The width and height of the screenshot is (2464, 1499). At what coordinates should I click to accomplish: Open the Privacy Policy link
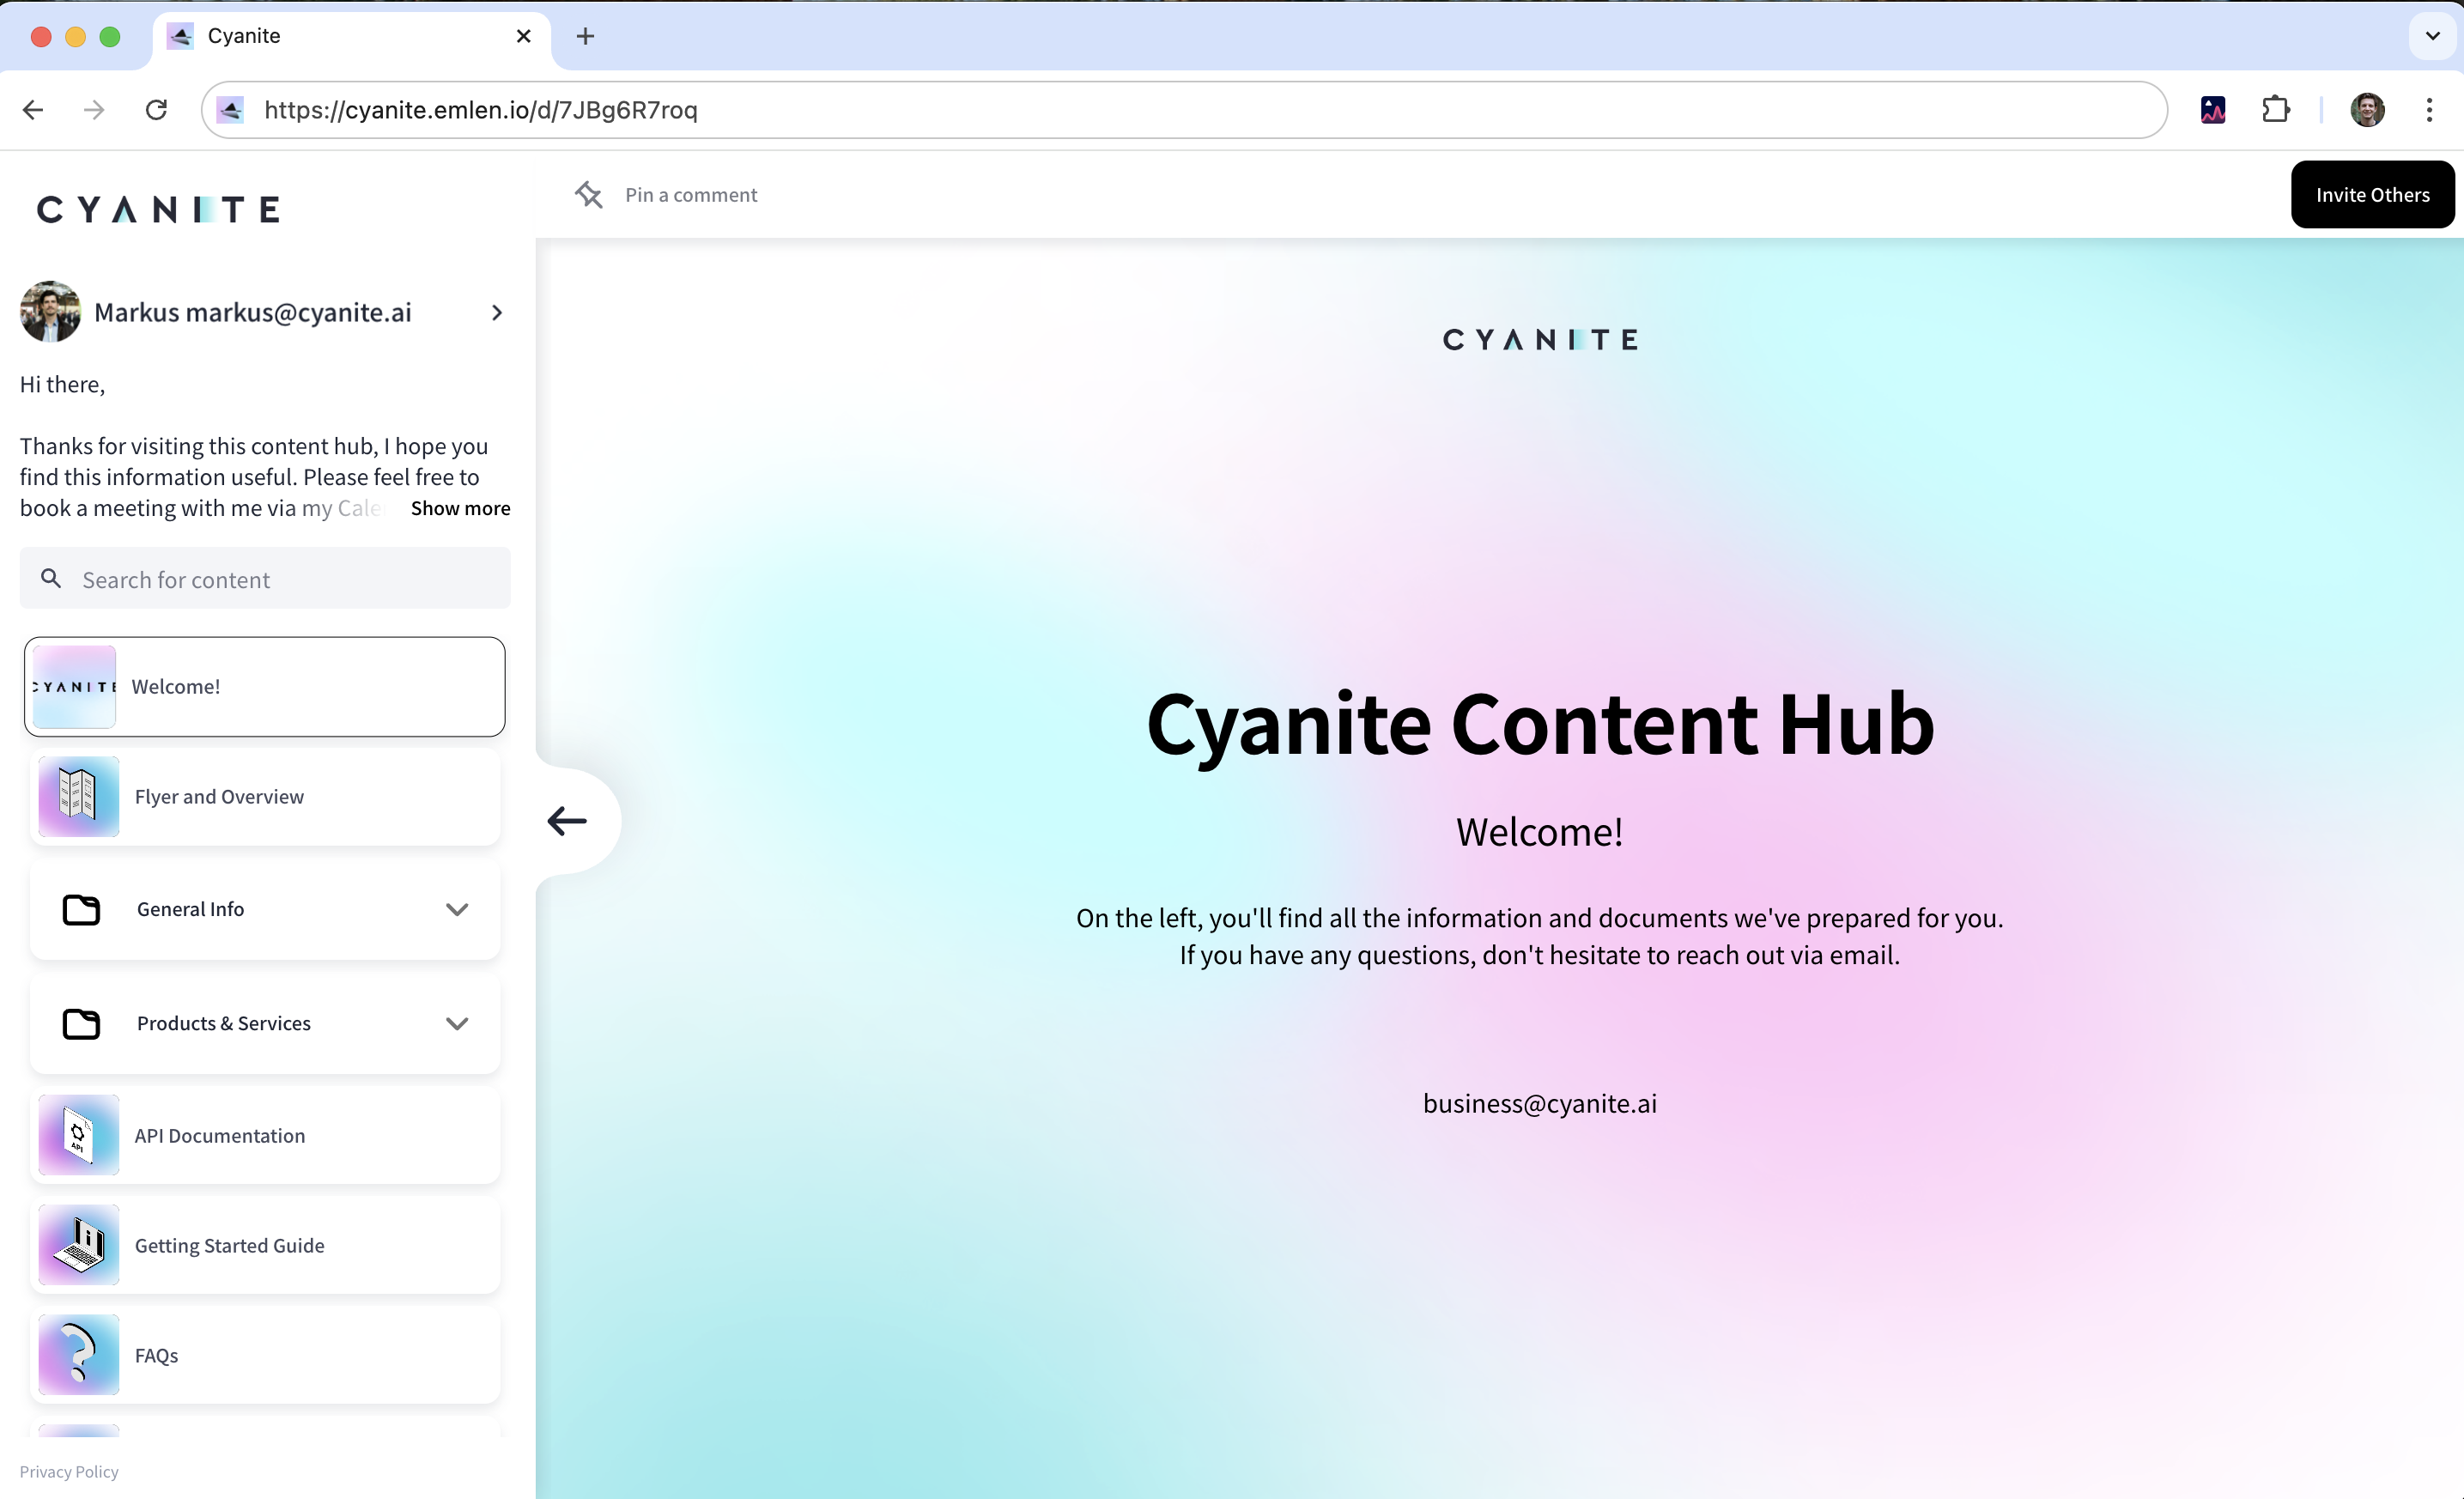69,1471
